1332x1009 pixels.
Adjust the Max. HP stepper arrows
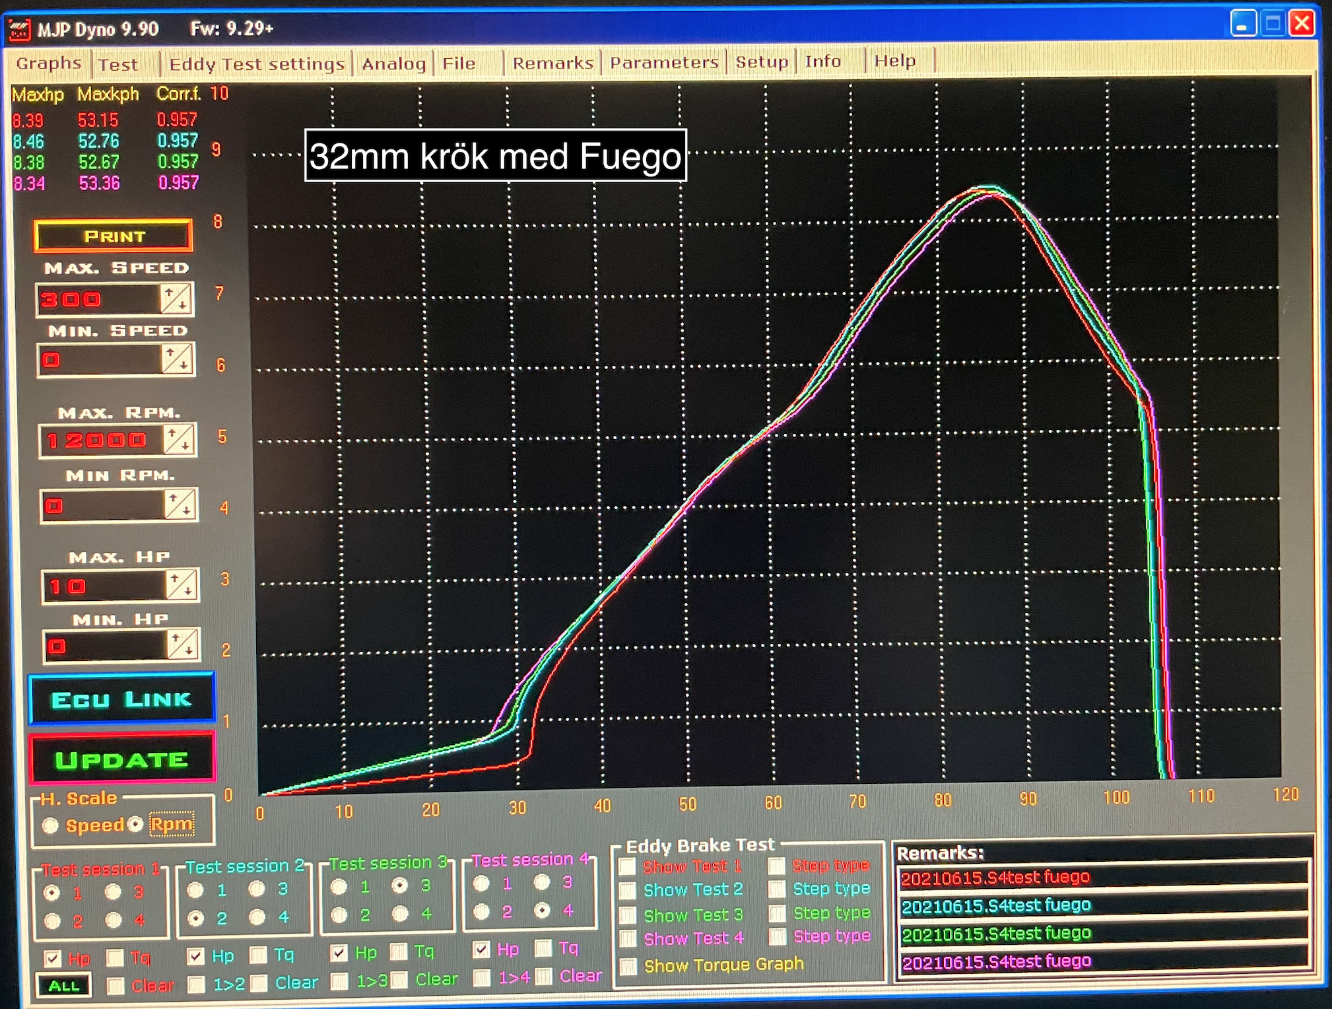coord(182,585)
